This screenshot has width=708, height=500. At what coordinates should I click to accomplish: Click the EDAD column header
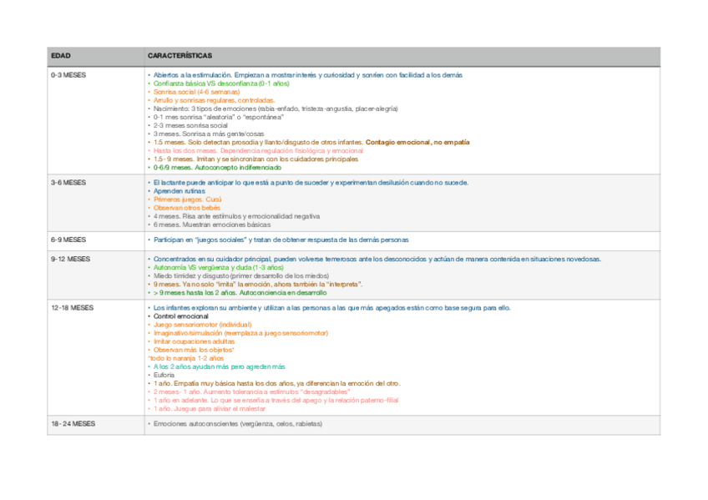(x=61, y=55)
